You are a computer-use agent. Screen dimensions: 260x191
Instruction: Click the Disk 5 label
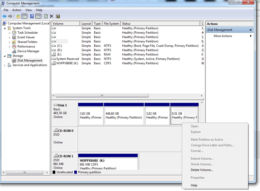click(x=62, y=105)
